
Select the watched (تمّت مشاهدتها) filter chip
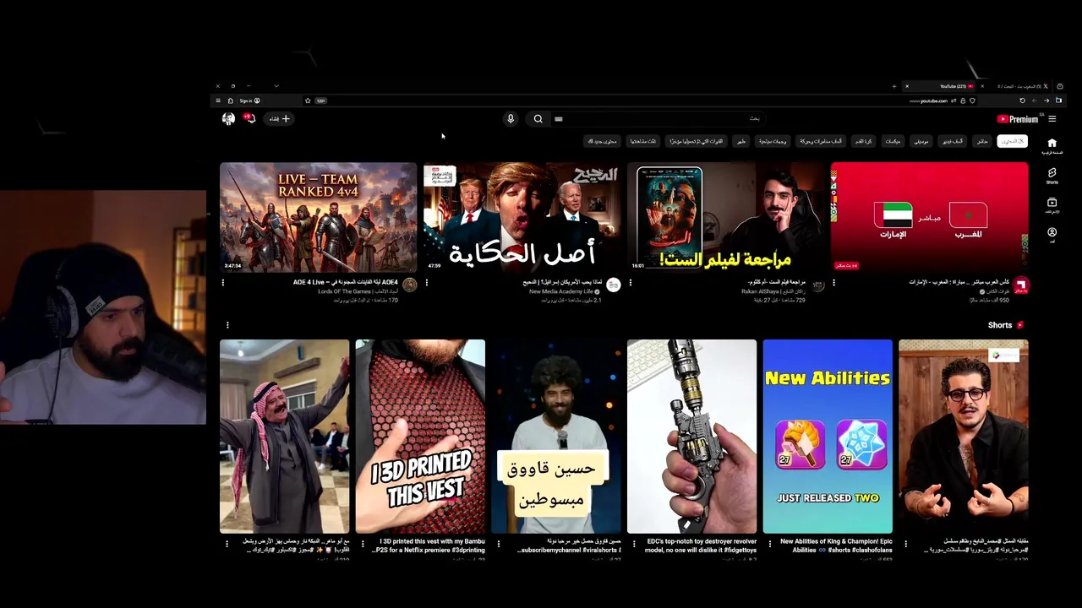(644, 141)
